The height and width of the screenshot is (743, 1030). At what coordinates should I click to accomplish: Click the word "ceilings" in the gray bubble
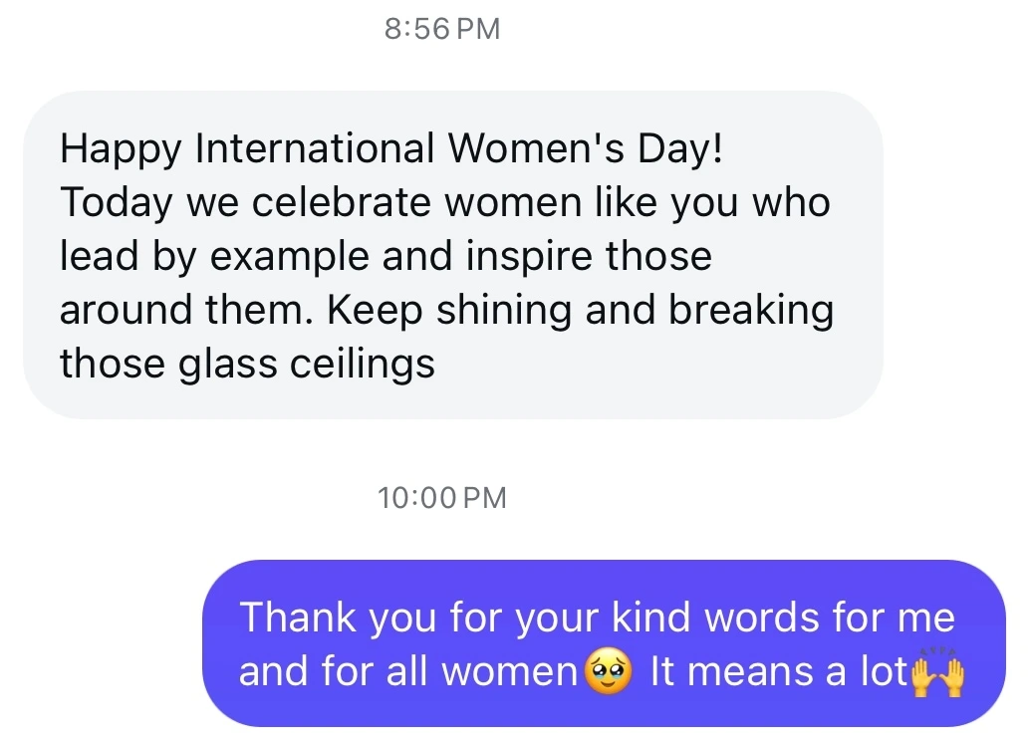(363, 364)
